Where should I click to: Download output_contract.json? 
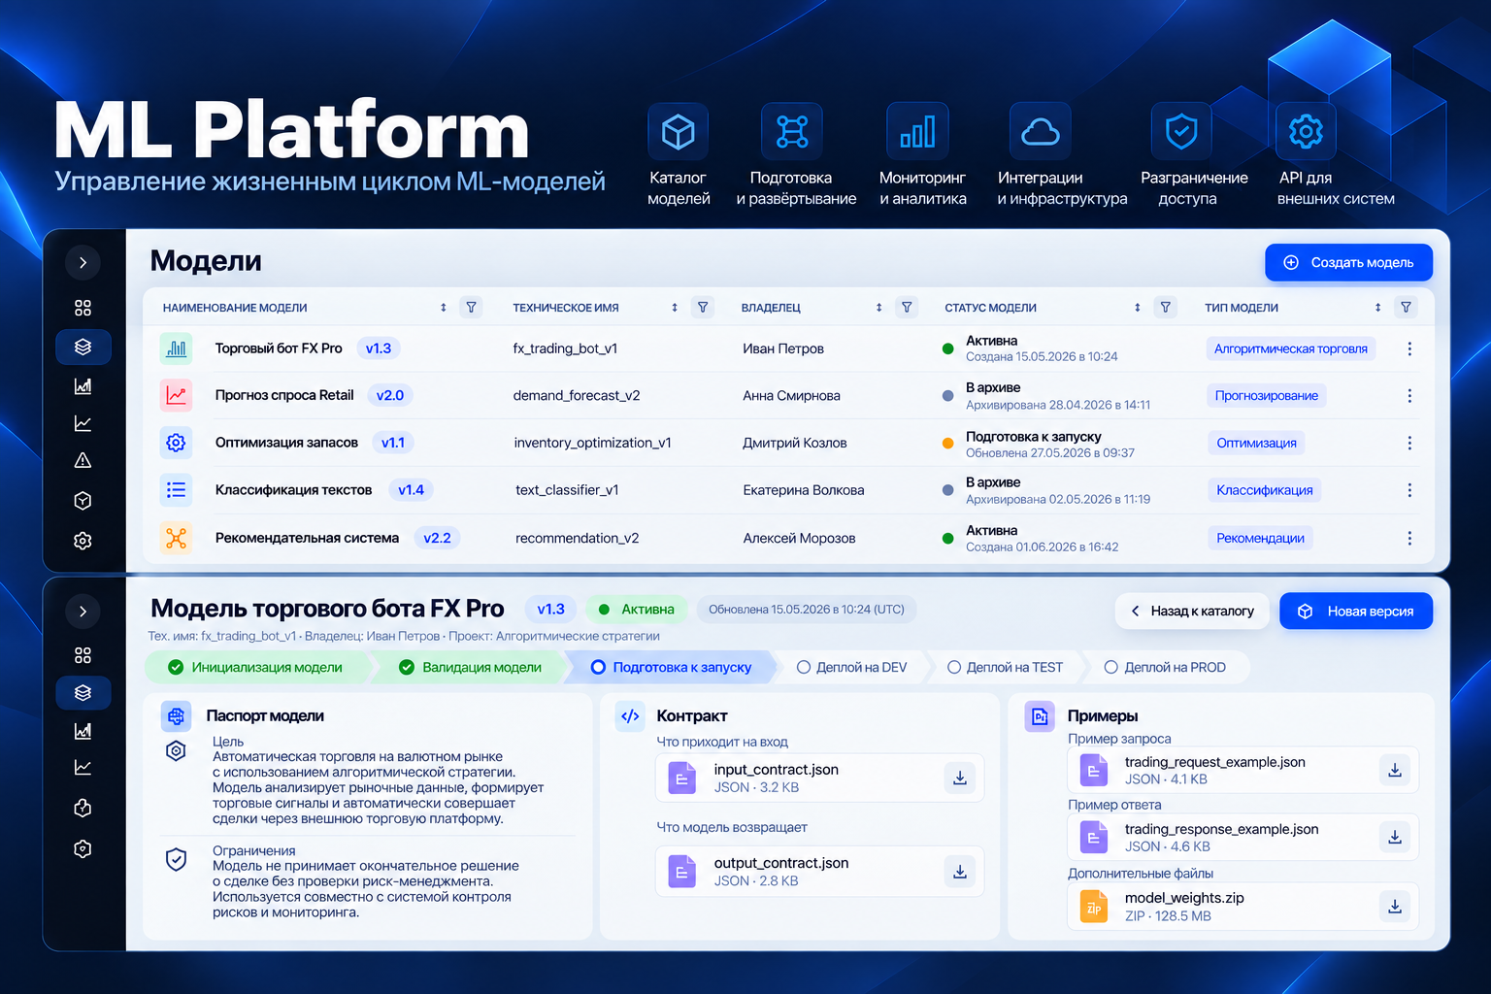[959, 872]
